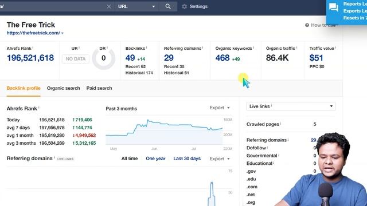Click the .net row in sidebar
Viewport: 367px width, 206px height.
point(251,195)
